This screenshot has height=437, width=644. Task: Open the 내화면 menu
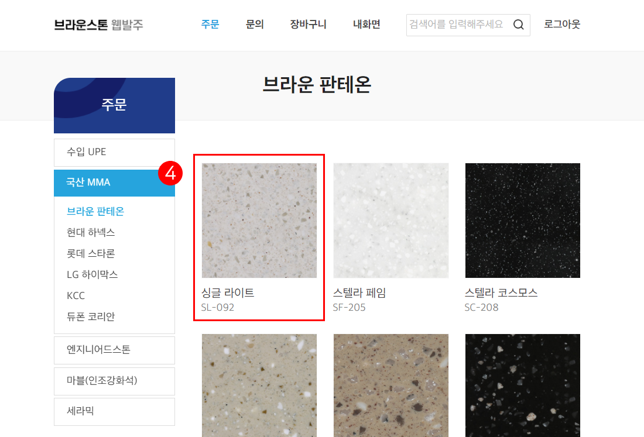pyautogui.click(x=366, y=24)
